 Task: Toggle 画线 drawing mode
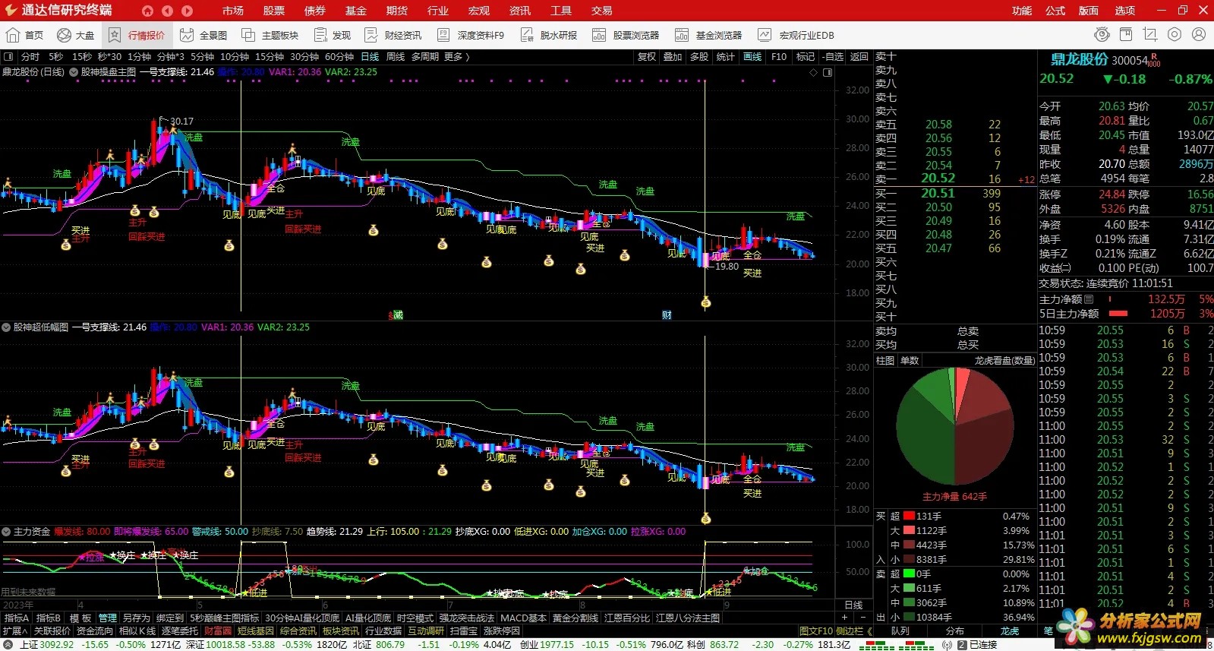pyautogui.click(x=752, y=57)
